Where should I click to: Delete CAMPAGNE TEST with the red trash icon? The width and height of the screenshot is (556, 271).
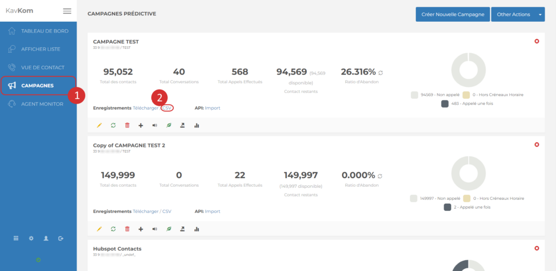pos(127,125)
